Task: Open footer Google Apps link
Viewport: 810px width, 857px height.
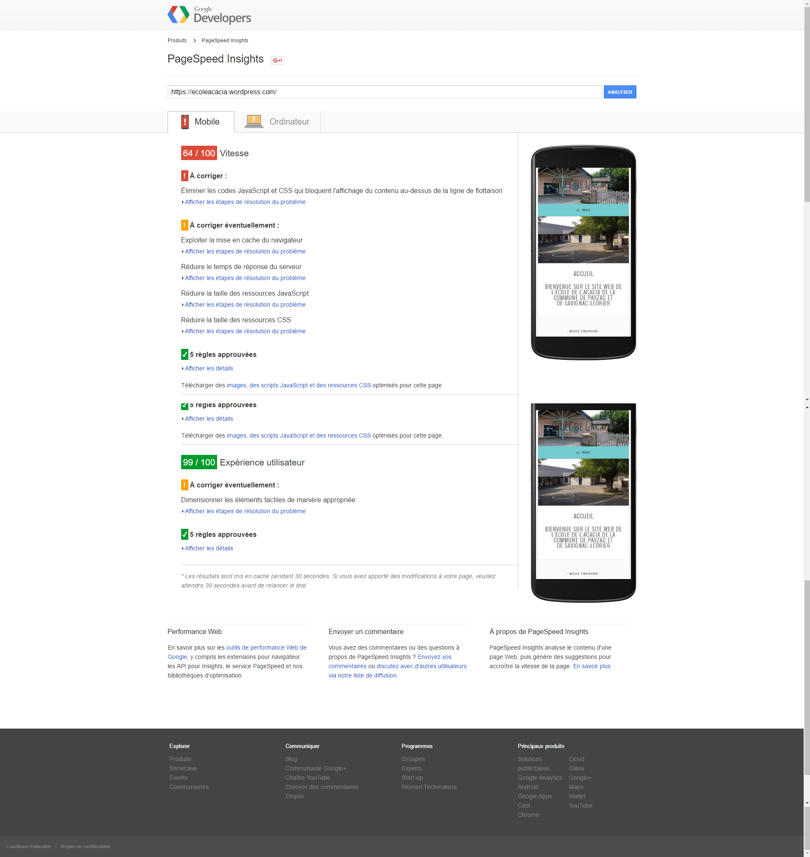Action: click(x=535, y=796)
